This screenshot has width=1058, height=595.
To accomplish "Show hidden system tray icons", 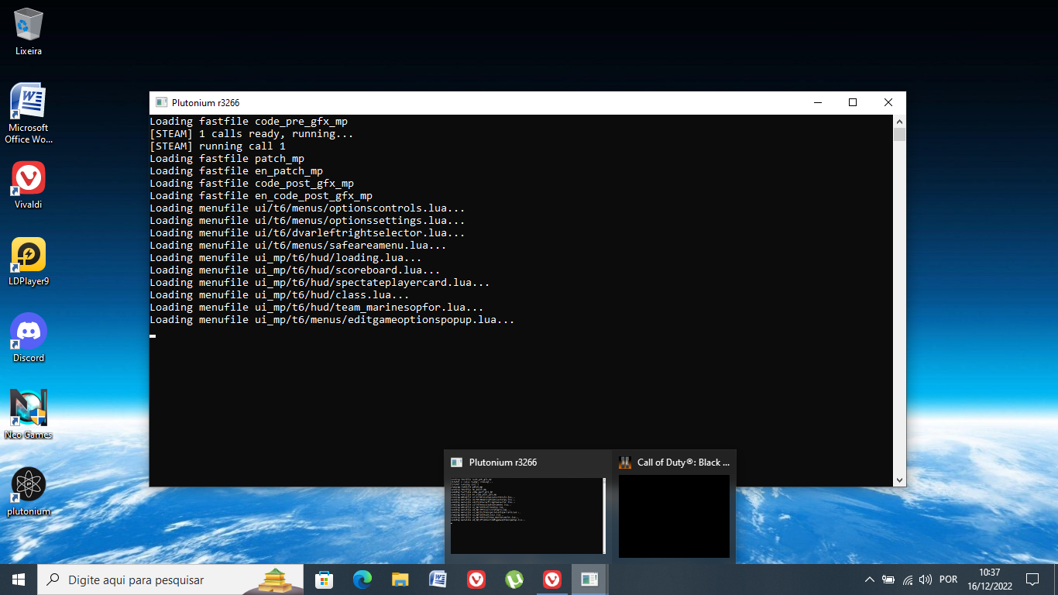I will coord(869,580).
